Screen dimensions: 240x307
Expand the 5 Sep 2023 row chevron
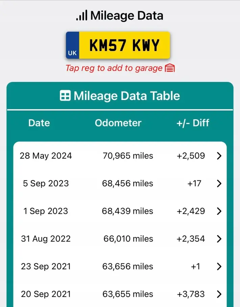pyautogui.click(x=219, y=183)
